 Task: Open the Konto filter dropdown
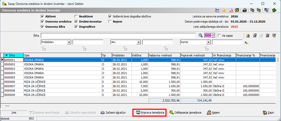tap(208, 42)
